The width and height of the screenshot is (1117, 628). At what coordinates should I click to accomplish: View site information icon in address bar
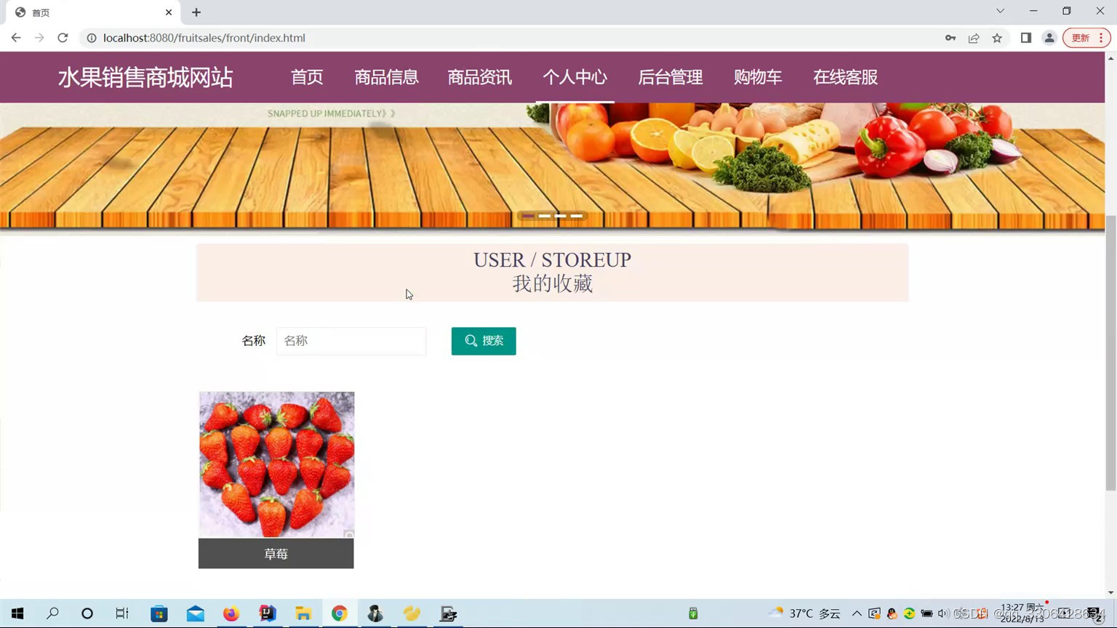coord(92,38)
